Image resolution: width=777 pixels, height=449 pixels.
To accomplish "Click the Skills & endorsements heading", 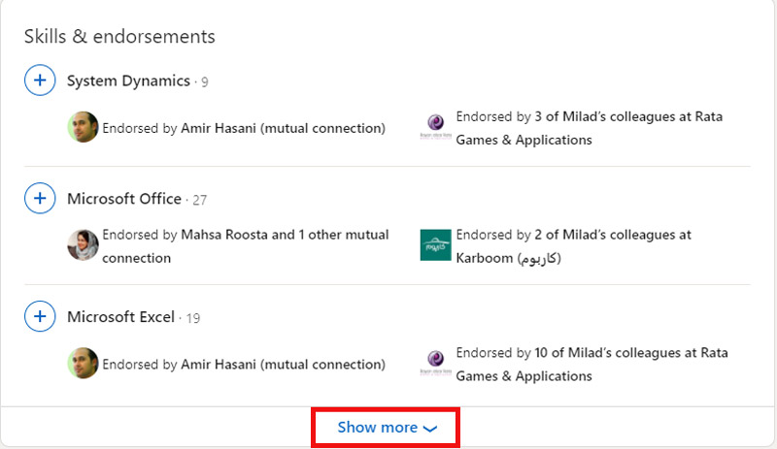I will tap(119, 37).
